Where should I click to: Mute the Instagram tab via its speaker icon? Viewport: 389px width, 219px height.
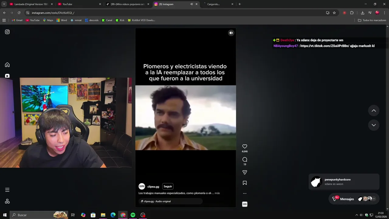point(191,4)
